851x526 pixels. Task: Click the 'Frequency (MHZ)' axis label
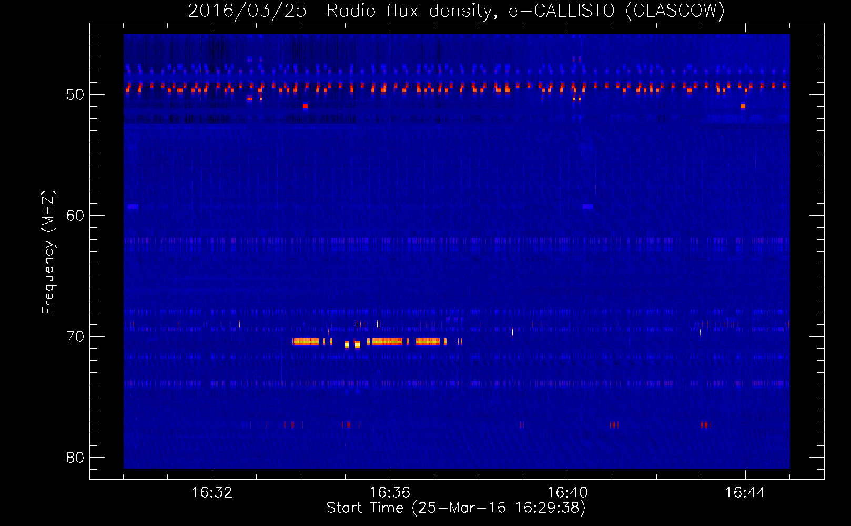pos(48,252)
